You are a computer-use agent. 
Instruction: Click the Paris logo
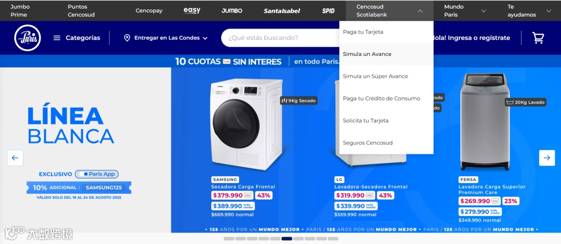[x=28, y=38]
